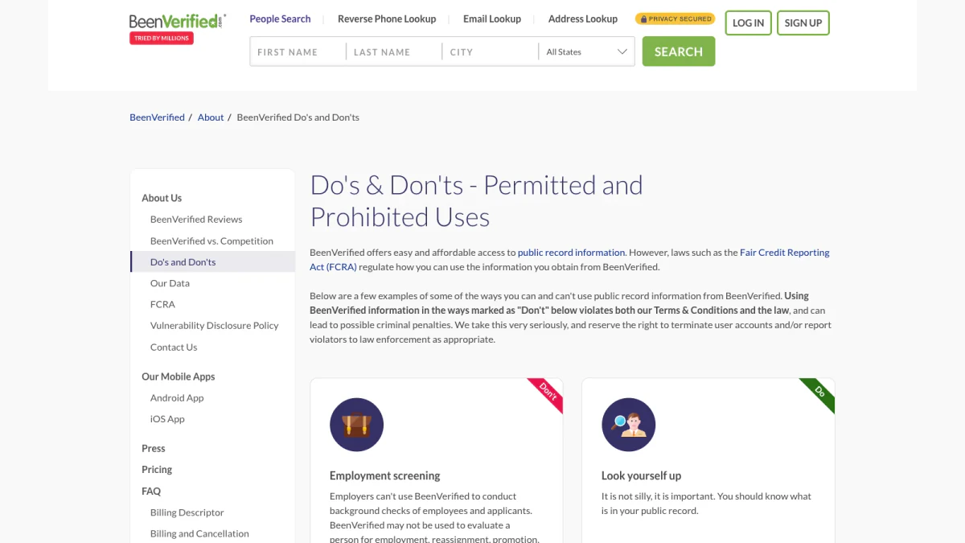The image size is (965, 543).
Task: Open the All States dropdown
Action: pyautogui.click(x=586, y=51)
